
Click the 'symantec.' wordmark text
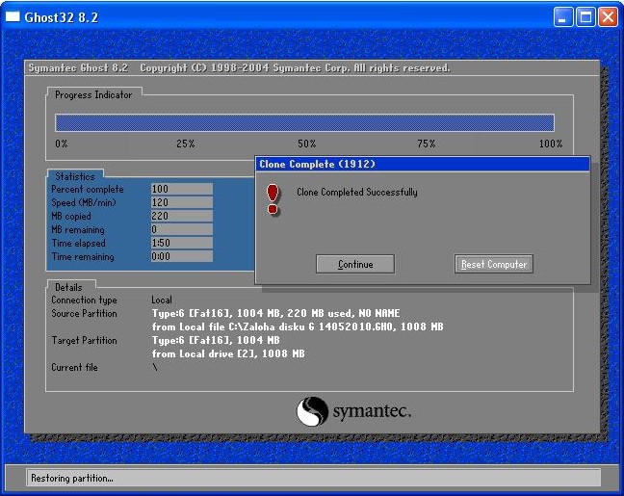tap(372, 411)
